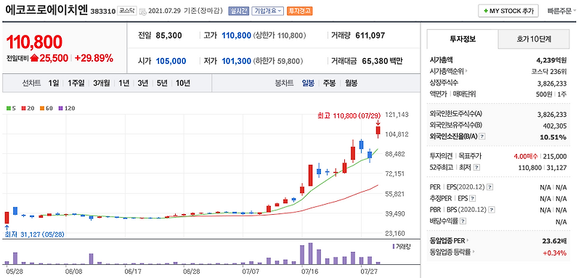Select the 1주일 line chart period
The image size is (581, 278).
[76, 83]
